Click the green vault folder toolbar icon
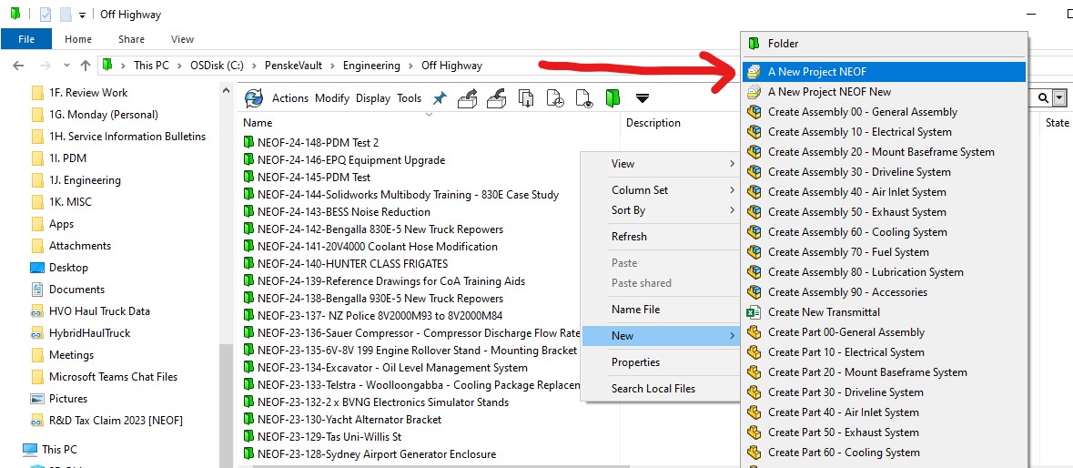This screenshot has width=1073, height=468. 612,98
